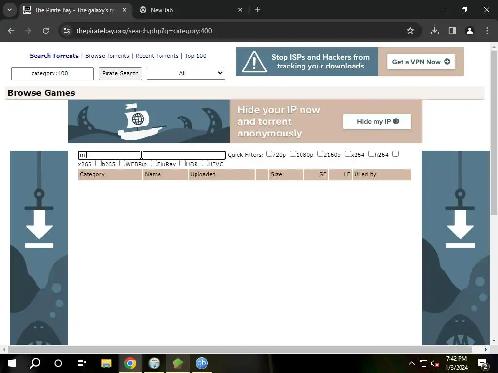This screenshot has height=373, width=498.
Task: Click Chrome icon on taskbar
Action: click(x=130, y=363)
